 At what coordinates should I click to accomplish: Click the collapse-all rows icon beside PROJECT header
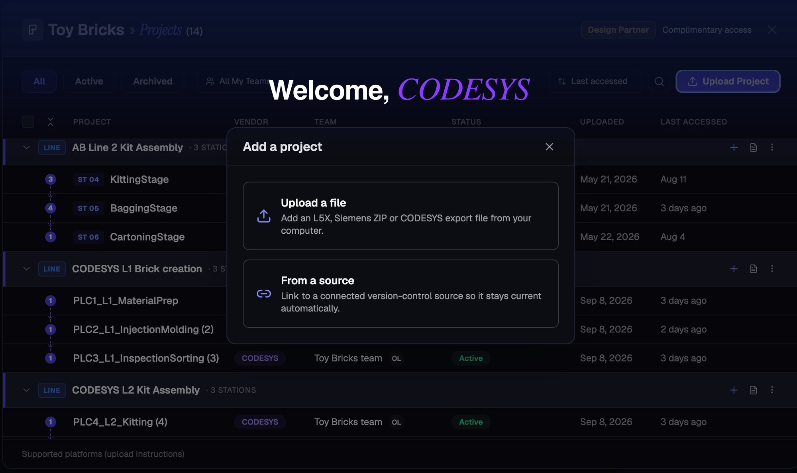[51, 122]
